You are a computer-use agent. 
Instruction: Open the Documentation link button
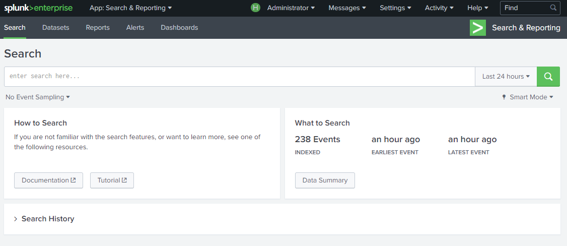tap(48, 180)
